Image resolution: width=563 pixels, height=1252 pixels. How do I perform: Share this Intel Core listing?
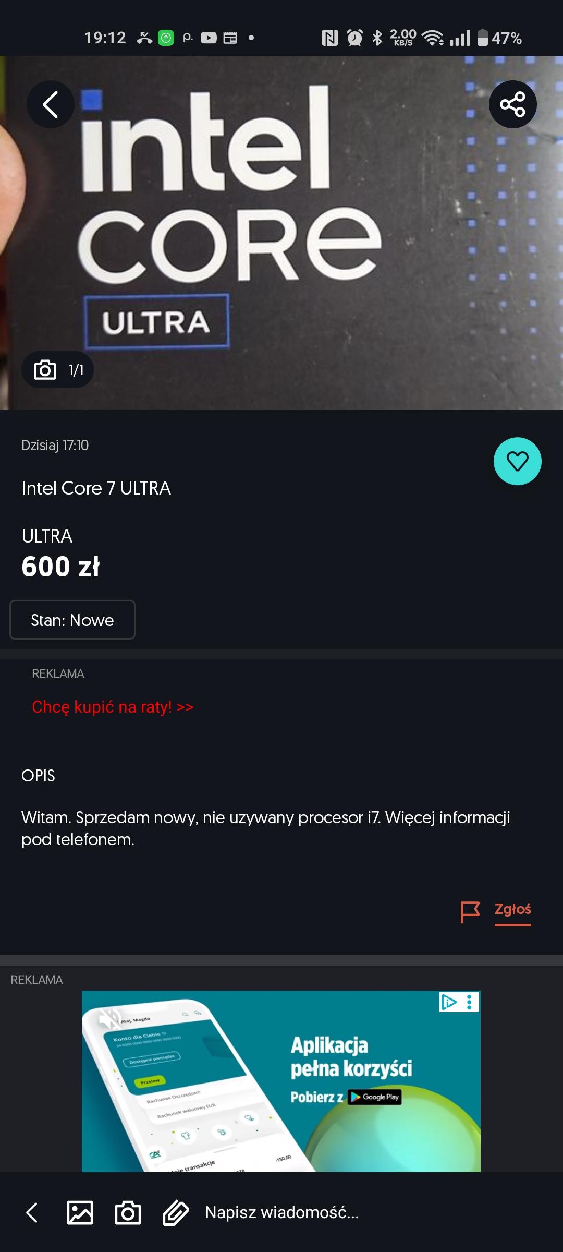tap(512, 104)
